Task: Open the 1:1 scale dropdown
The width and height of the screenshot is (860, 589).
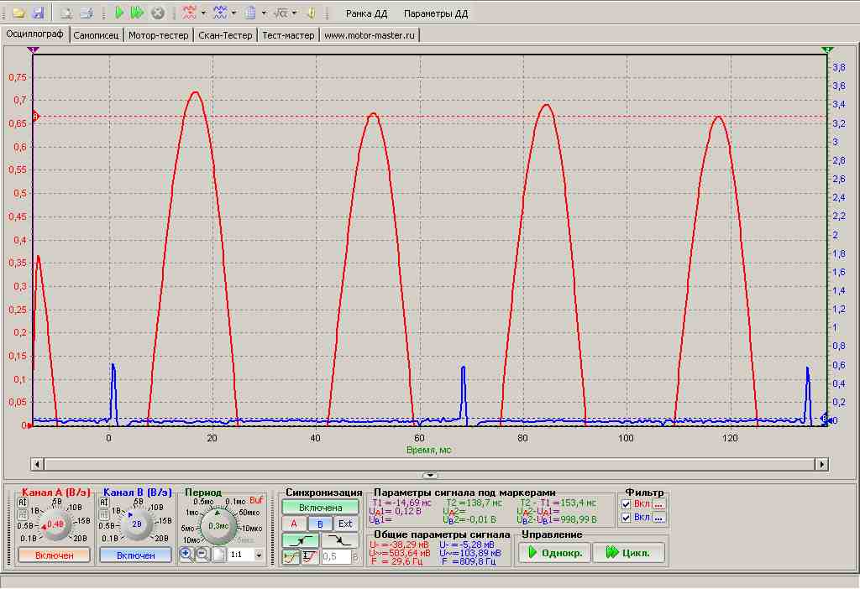Action: coord(258,555)
